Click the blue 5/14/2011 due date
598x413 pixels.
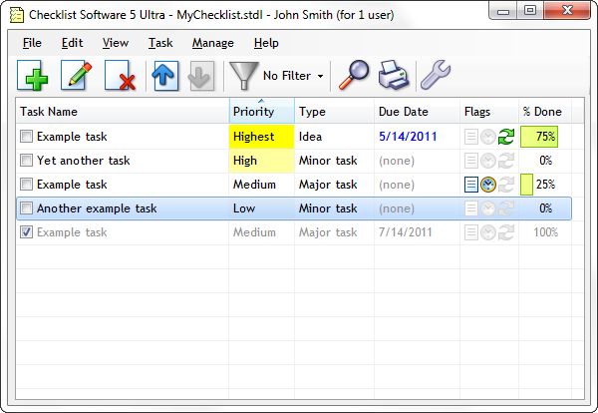tap(408, 137)
